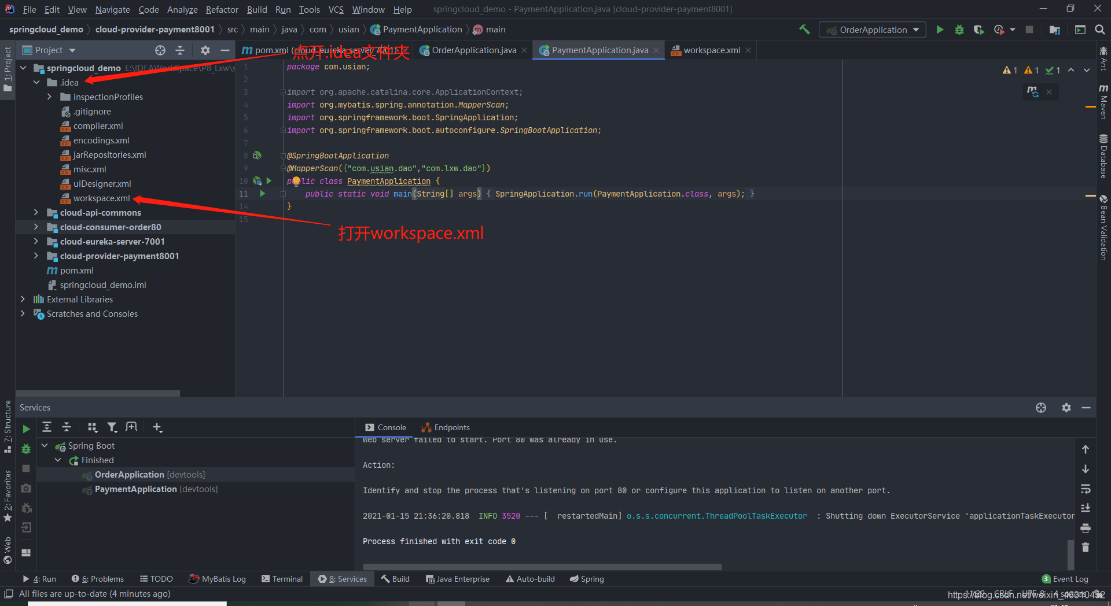1111x606 pixels.
Task: Open the Database tool window
Action: click(x=1103, y=155)
